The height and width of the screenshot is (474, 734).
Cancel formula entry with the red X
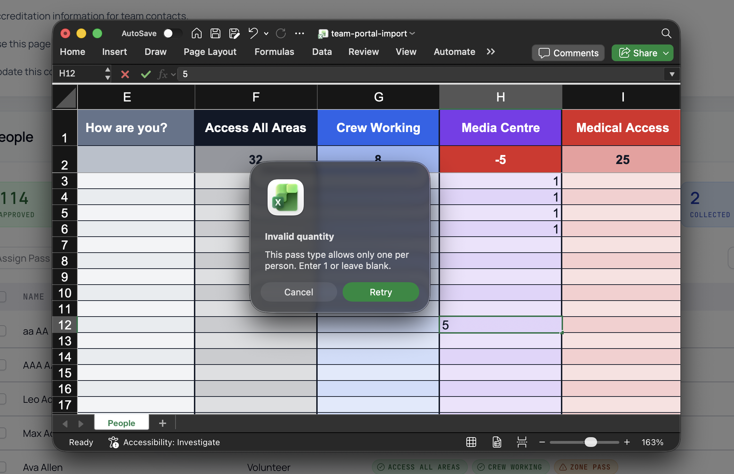click(x=125, y=74)
